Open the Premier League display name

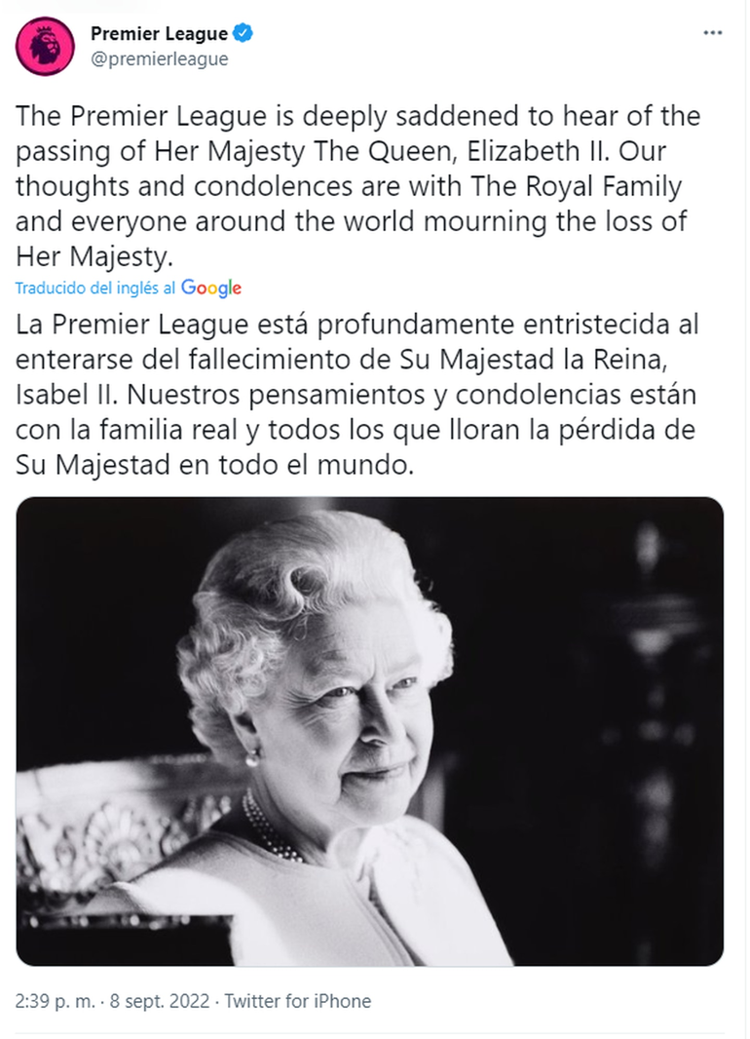pos(159,34)
